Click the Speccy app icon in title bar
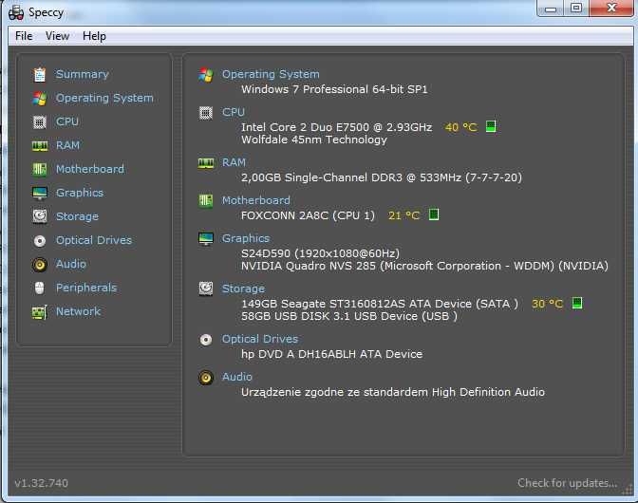The image size is (638, 503). tap(16, 13)
